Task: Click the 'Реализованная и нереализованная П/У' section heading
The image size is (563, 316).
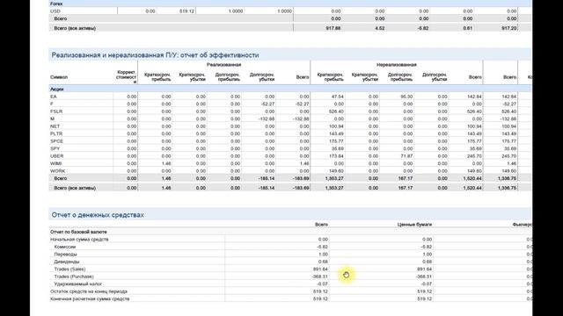Action: click(x=155, y=55)
